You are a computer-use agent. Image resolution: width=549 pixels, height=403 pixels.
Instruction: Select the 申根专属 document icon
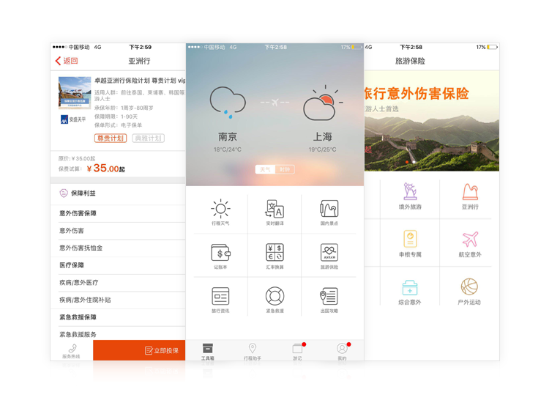(x=410, y=239)
